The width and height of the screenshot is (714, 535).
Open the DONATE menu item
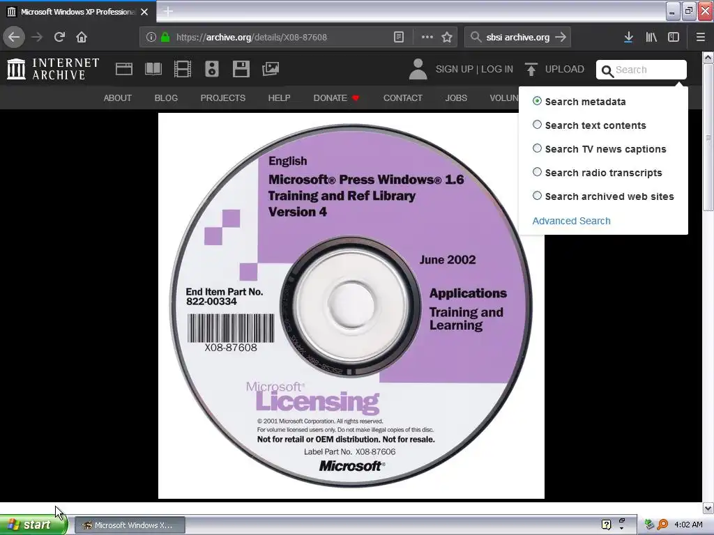[336, 98]
